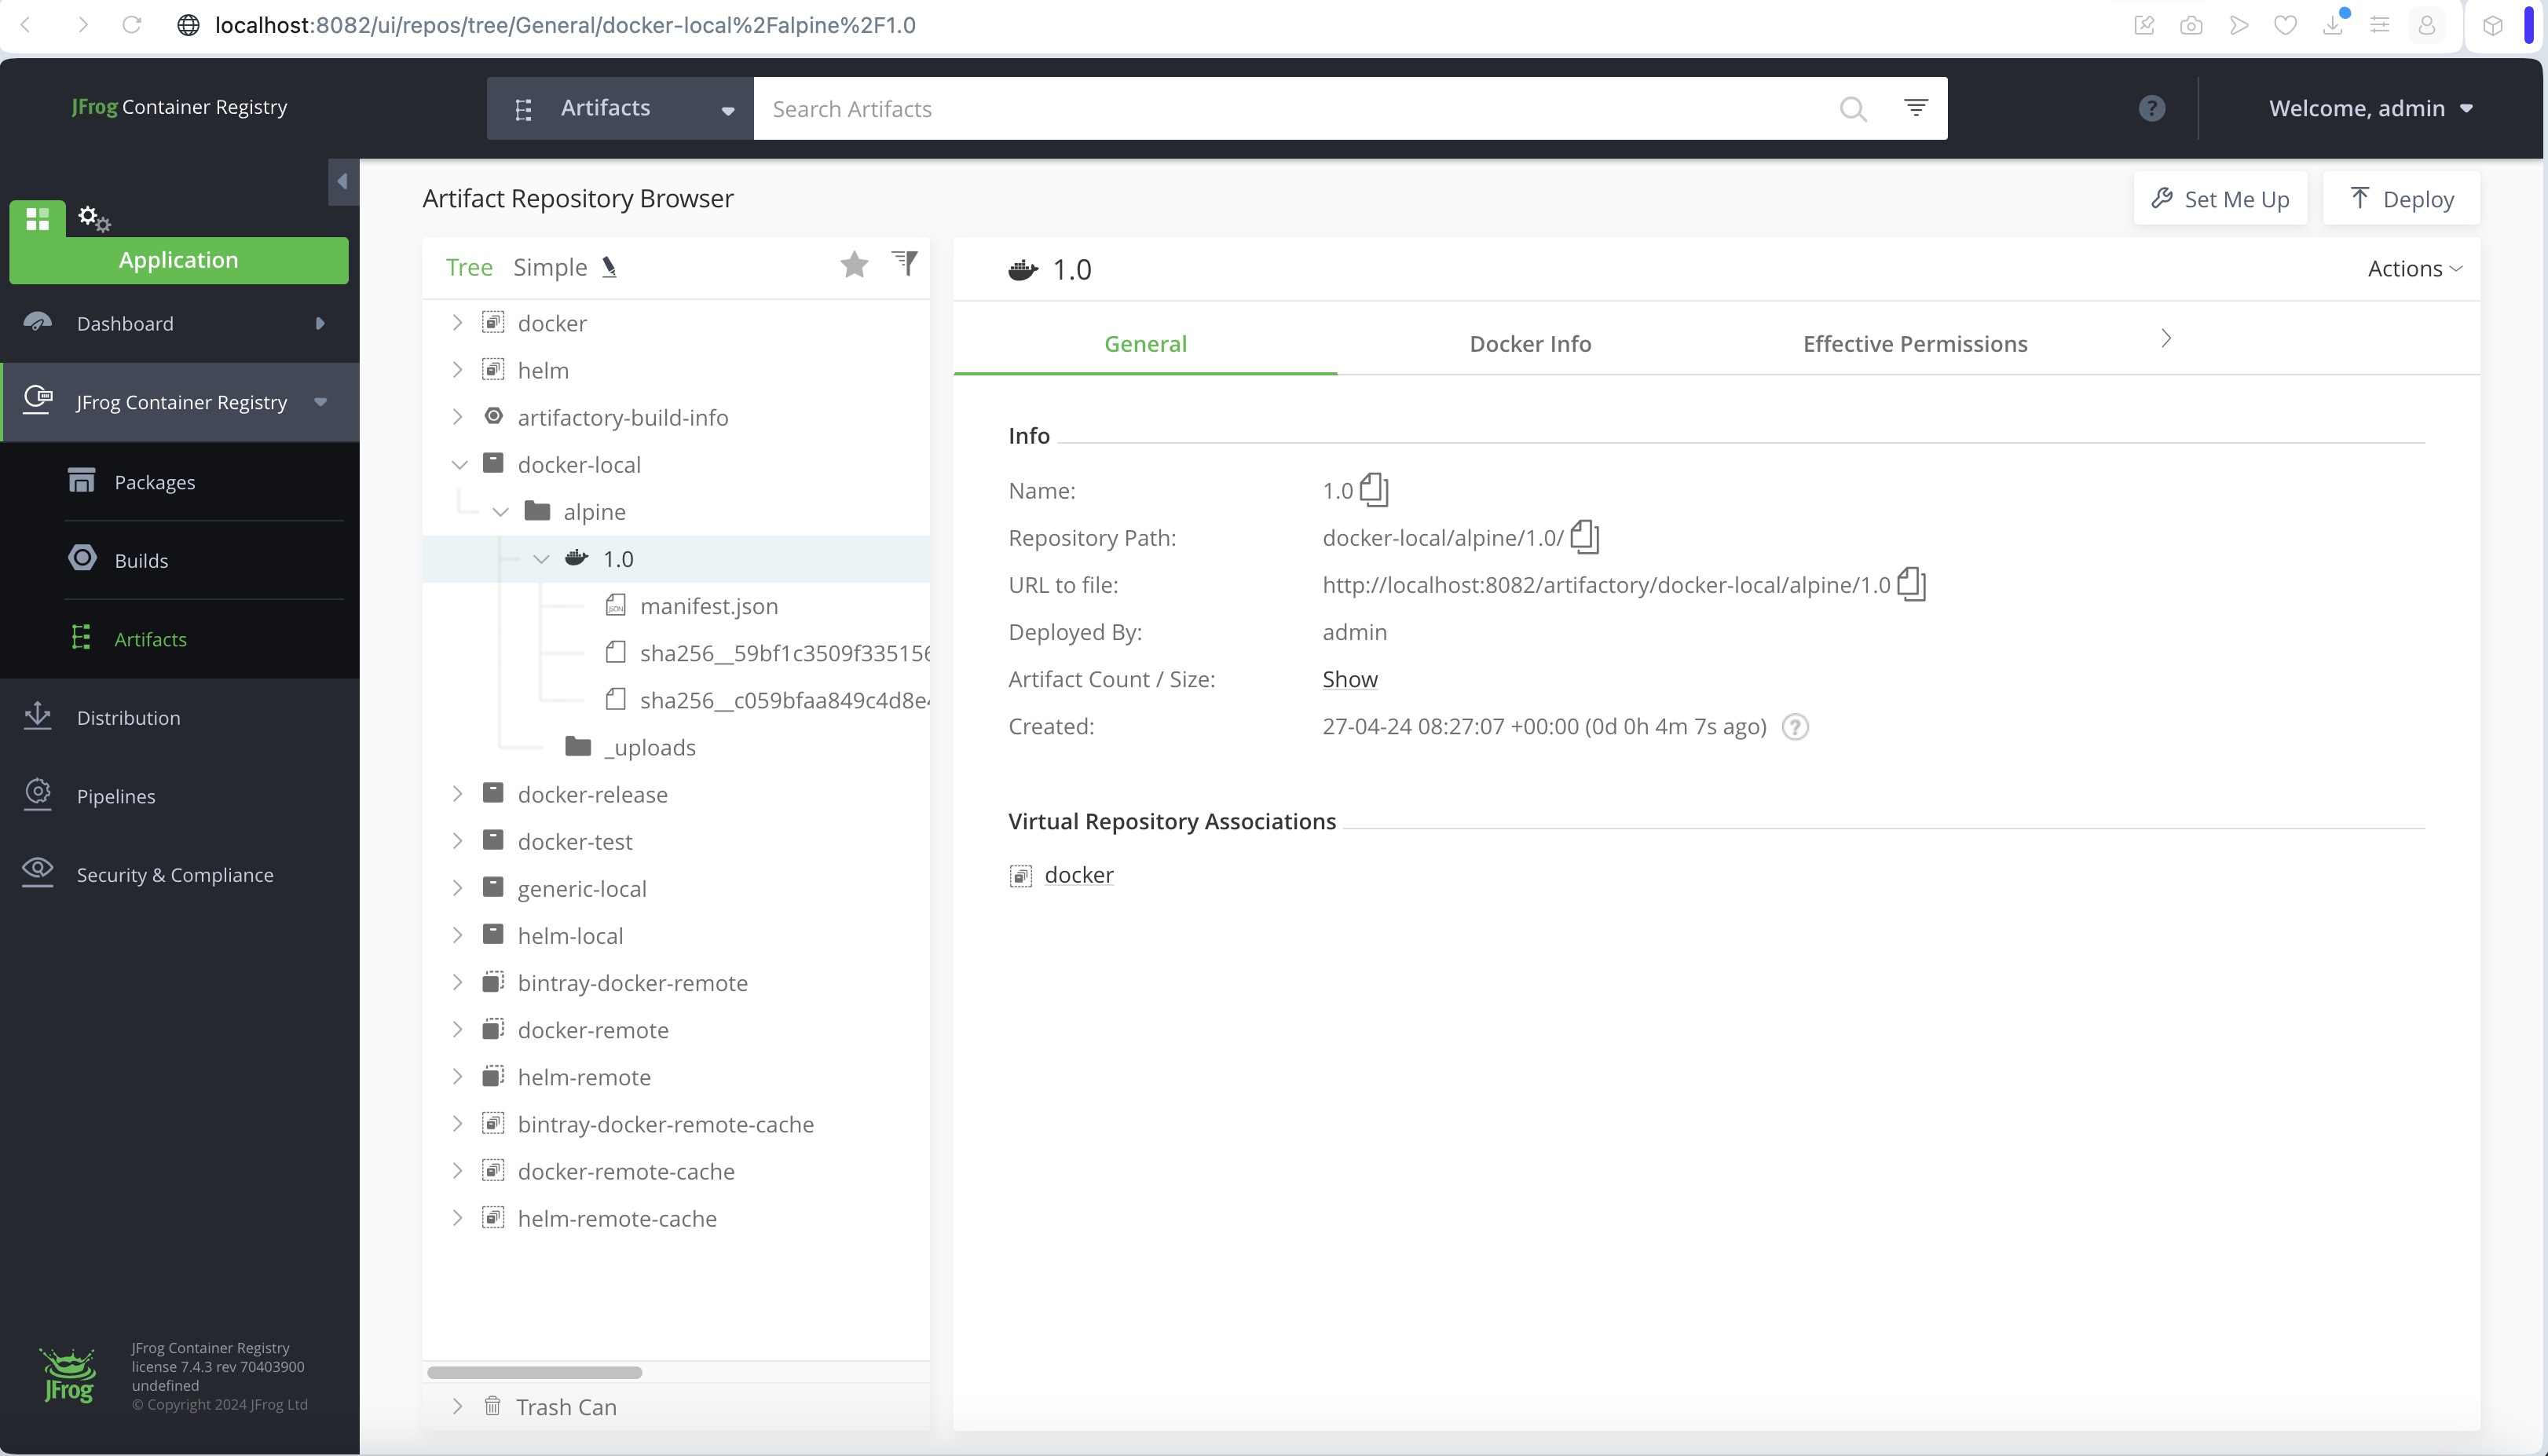This screenshot has width=2548, height=1456.
Task: Open the Actions dropdown
Action: (x=2415, y=268)
